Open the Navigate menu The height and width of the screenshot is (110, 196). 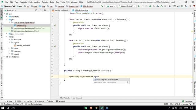pos(23,2)
